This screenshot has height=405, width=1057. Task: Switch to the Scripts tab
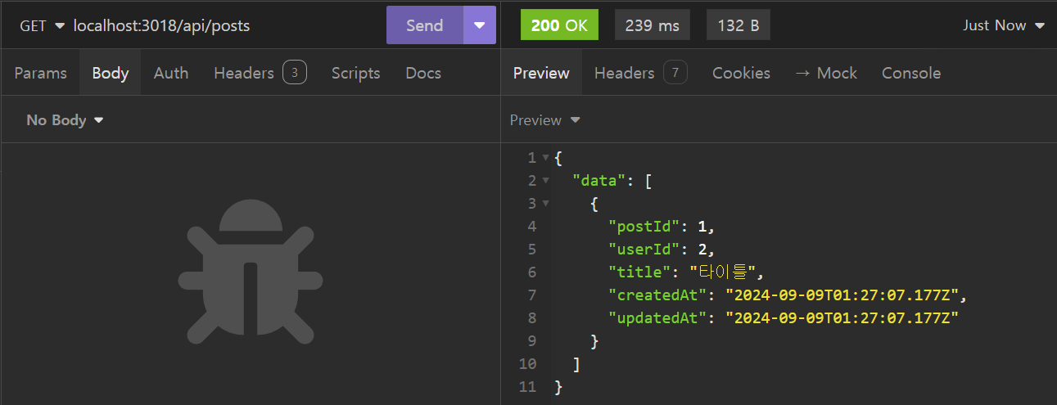pos(355,73)
